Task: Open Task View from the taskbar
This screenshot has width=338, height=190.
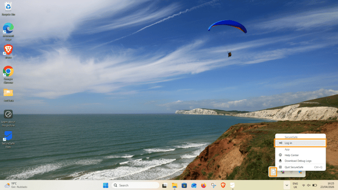Action: [x=164, y=185]
